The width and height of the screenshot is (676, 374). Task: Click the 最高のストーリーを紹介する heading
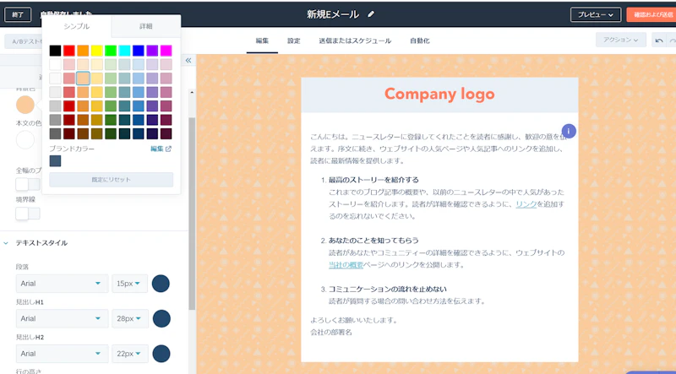[x=373, y=180]
